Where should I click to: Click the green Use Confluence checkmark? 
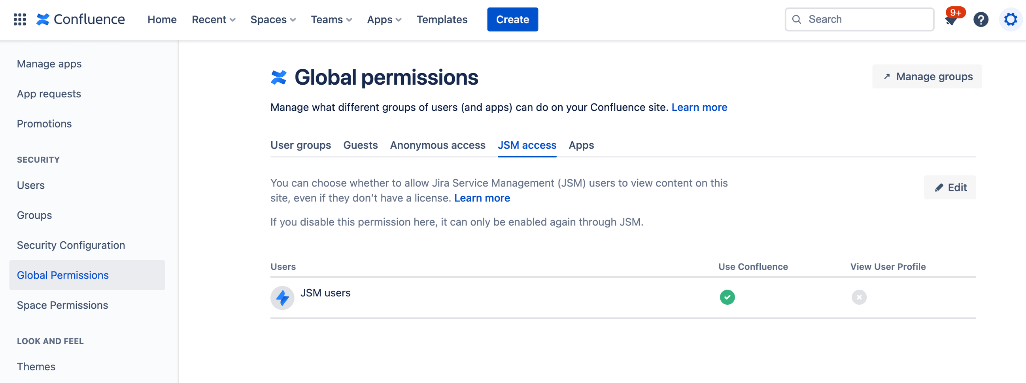(727, 297)
